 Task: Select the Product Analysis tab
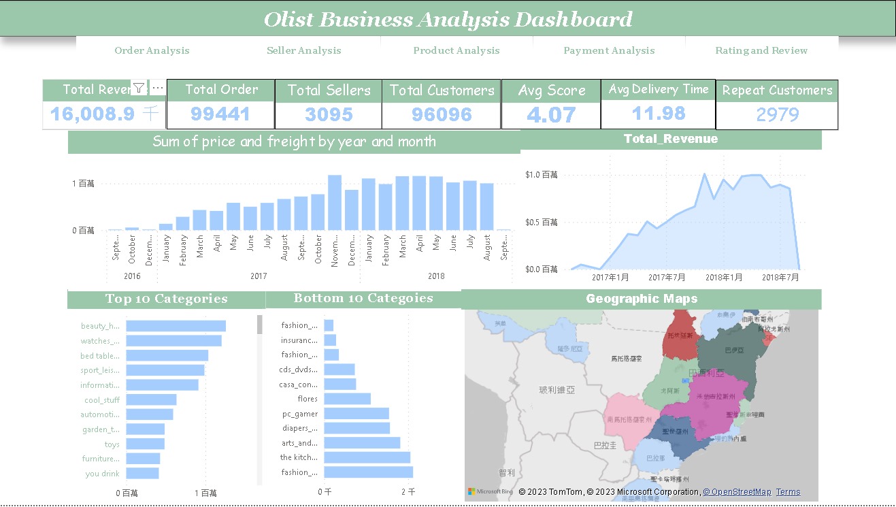point(456,50)
